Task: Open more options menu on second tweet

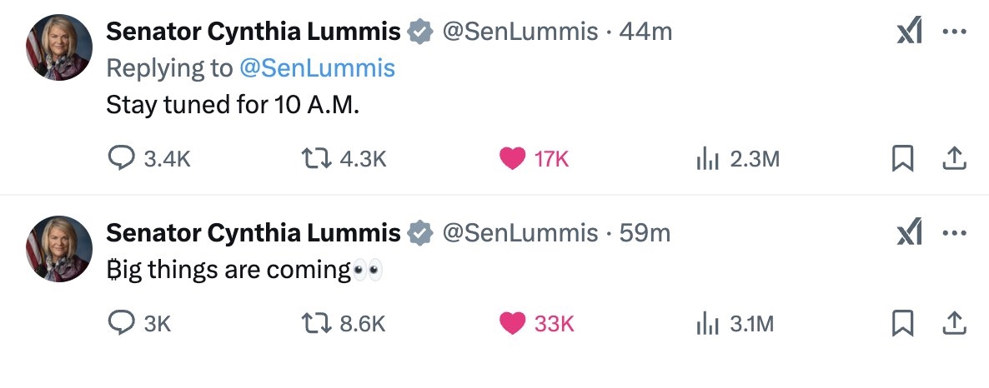Action: [953, 234]
